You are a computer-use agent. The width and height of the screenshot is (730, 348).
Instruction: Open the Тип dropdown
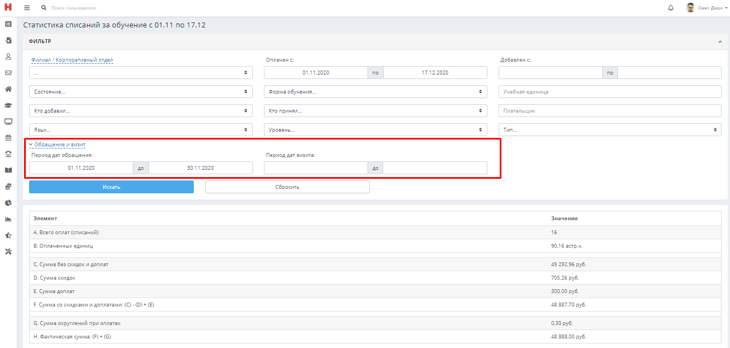(x=610, y=129)
